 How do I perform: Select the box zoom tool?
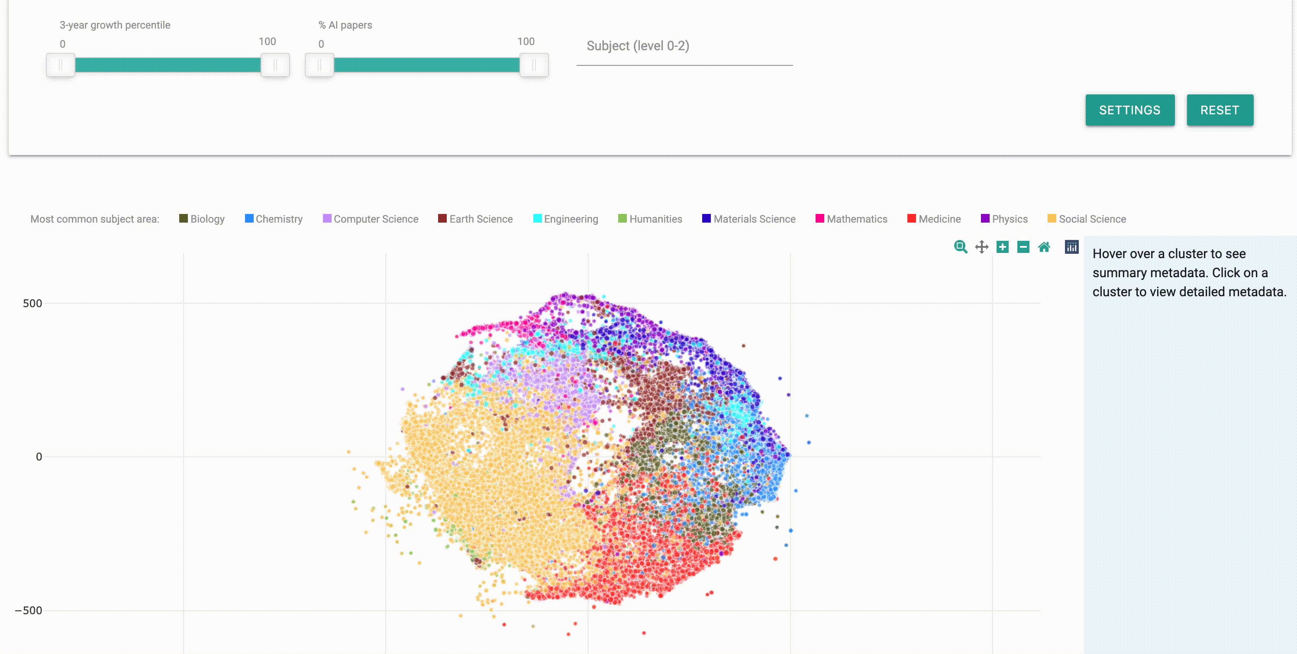point(960,247)
